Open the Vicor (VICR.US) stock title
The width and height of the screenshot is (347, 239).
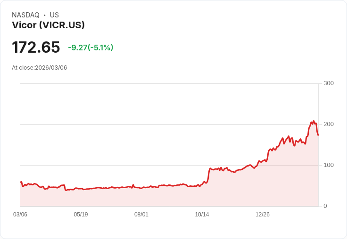pos(48,25)
